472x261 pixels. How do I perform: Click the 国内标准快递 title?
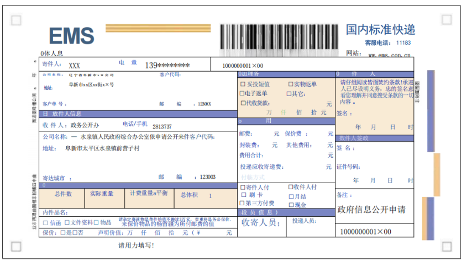pyautogui.click(x=380, y=30)
